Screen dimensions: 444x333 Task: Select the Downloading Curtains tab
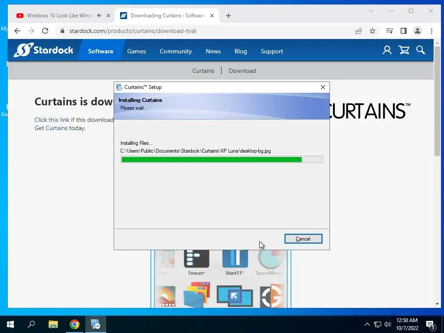point(167,16)
